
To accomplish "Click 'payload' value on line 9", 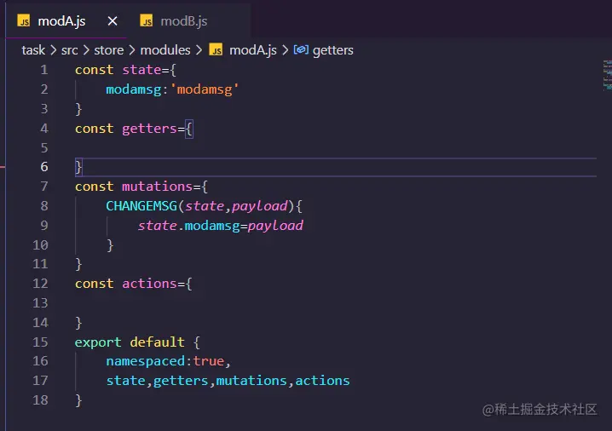I will pyautogui.click(x=275, y=226).
